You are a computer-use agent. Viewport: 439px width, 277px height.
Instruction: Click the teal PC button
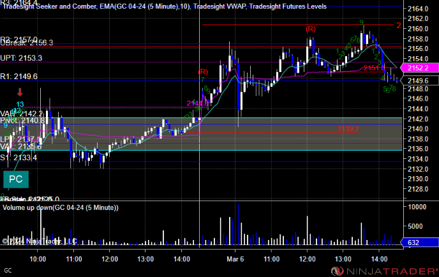coord(16,179)
